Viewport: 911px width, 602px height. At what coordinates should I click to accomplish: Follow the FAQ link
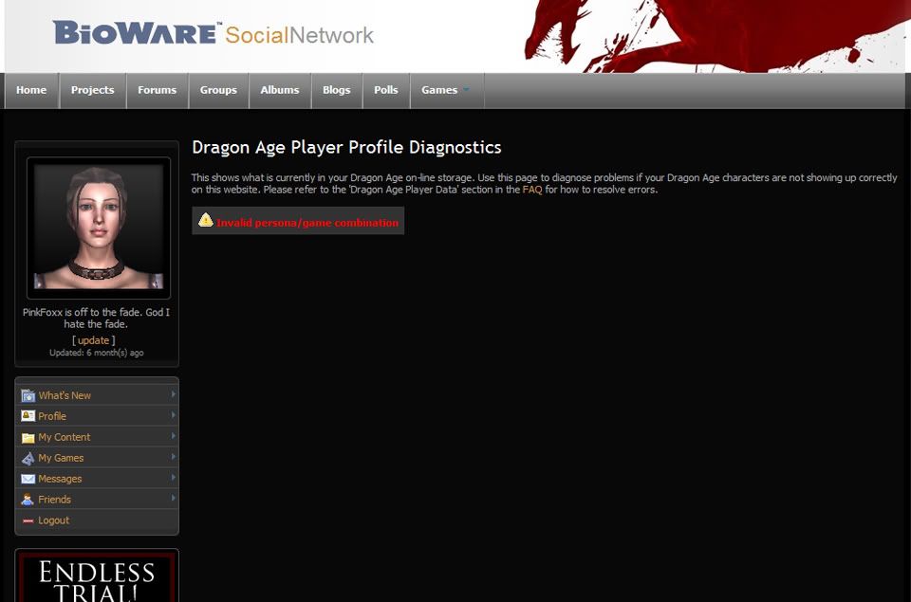pyautogui.click(x=532, y=190)
